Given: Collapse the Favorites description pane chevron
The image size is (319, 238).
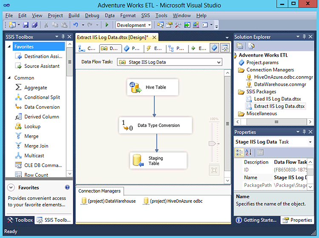Looking at the screenshot, I should click(11, 187).
